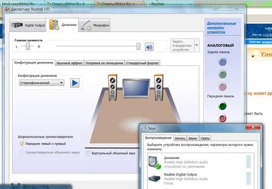Switch to the Динамики device tab
The height and width of the screenshot is (189, 272).
62,25
